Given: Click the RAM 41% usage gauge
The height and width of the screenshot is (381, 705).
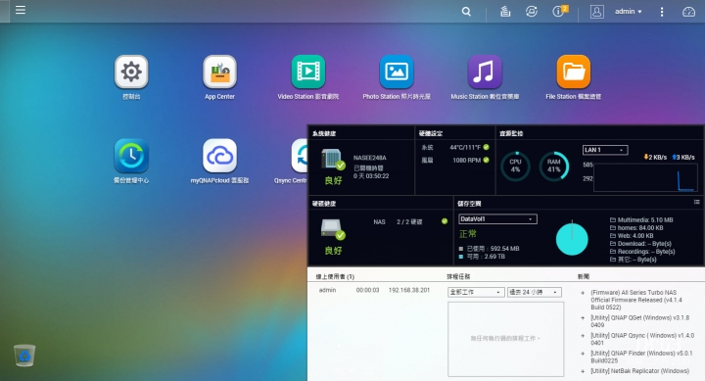Looking at the screenshot, I should pyautogui.click(x=554, y=166).
